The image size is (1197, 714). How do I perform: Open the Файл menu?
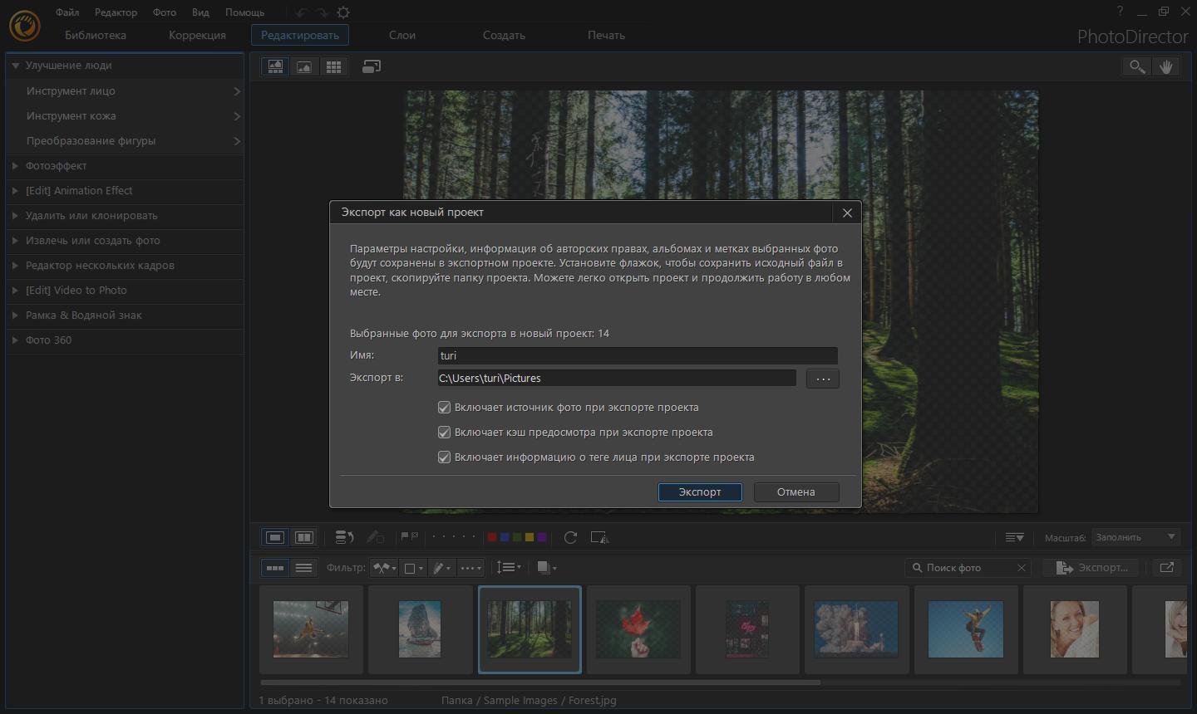tap(67, 12)
